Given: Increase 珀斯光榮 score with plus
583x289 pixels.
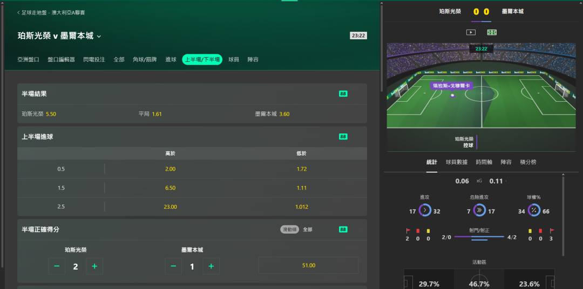Looking at the screenshot, I should tap(94, 266).
